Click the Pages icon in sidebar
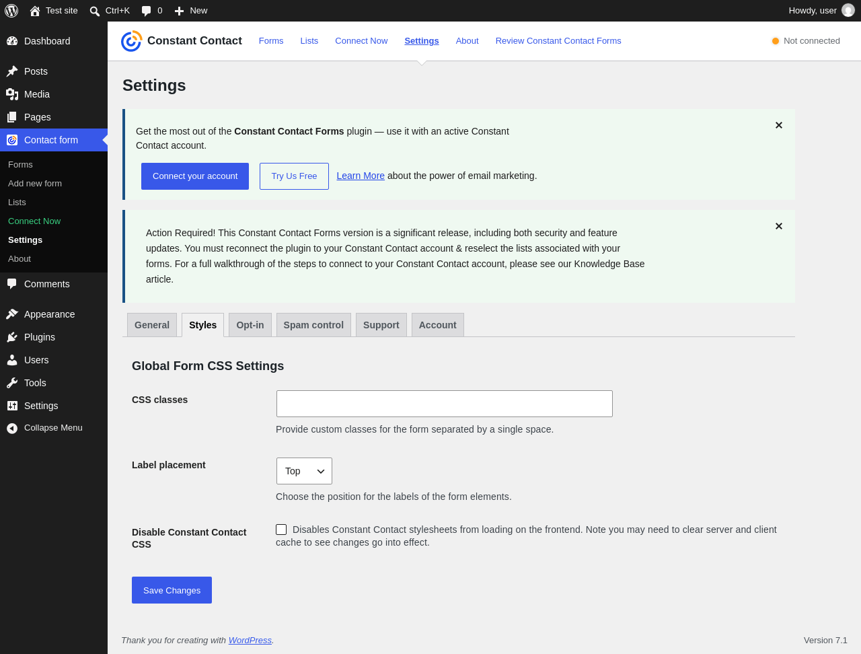Image resolution: width=861 pixels, height=654 pixels. (12, 117)
